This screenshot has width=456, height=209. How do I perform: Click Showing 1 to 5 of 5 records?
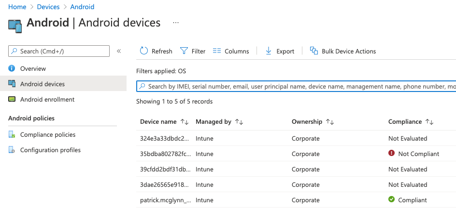pos(174,102)
